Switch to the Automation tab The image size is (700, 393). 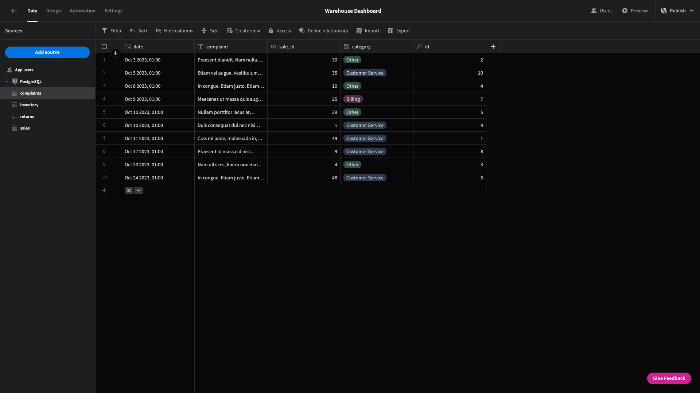pos(83,11)
